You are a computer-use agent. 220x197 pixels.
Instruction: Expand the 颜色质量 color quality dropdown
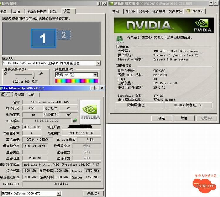point(95,75)
